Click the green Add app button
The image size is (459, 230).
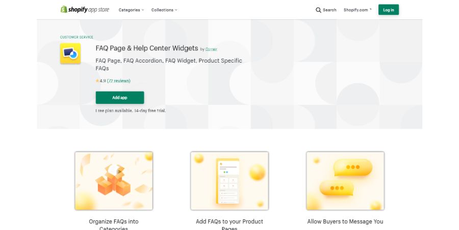point(120,98)
